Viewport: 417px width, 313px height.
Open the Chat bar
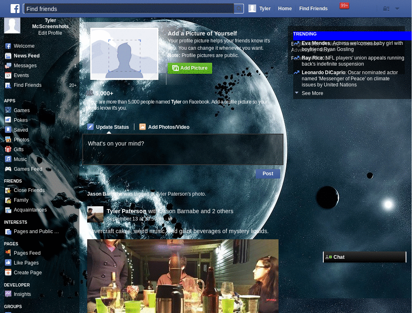[x=364, y=257]
